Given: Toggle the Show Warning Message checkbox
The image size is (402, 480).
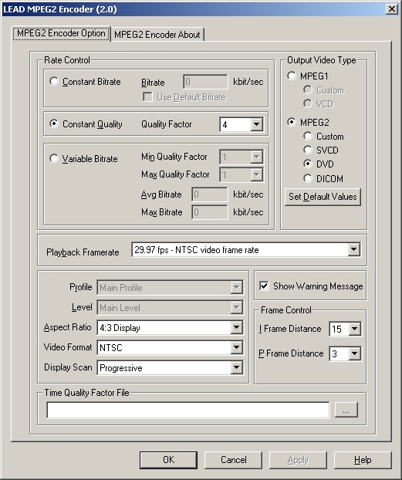Looking at the screenshot, I should 264,286.
